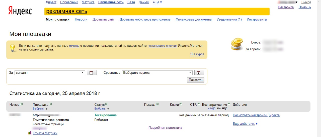Click the 'отчеты' link in tip

pos(74,46)
